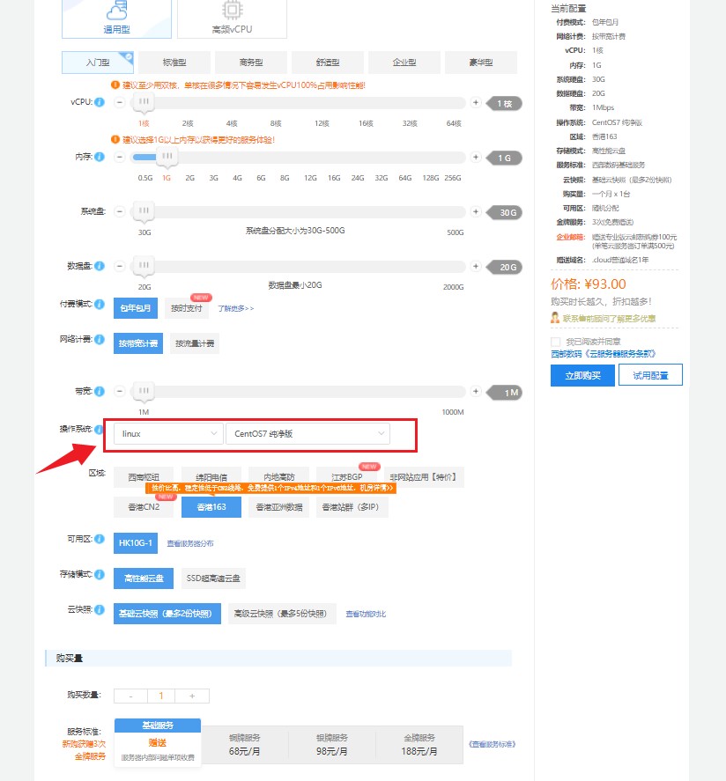Click the vCPU info help icon
The width and height of the screenshot is (726, 781).
point(100,103)
